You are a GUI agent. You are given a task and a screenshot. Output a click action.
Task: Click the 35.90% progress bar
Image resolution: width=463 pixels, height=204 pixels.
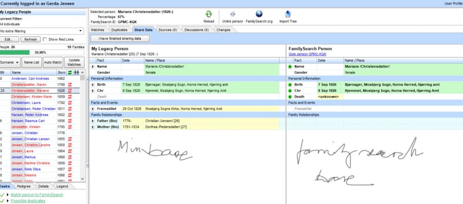tap(42, 52)
